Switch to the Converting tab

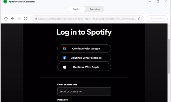(x=95, y=9)
